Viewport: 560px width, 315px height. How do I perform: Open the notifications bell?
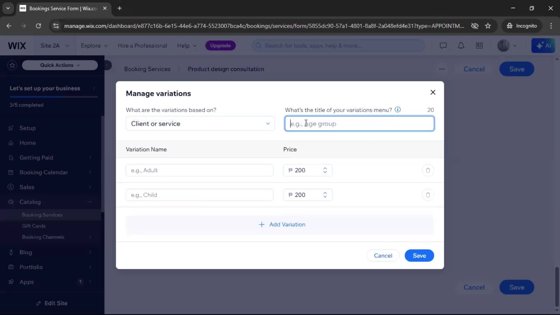[461, 45]
